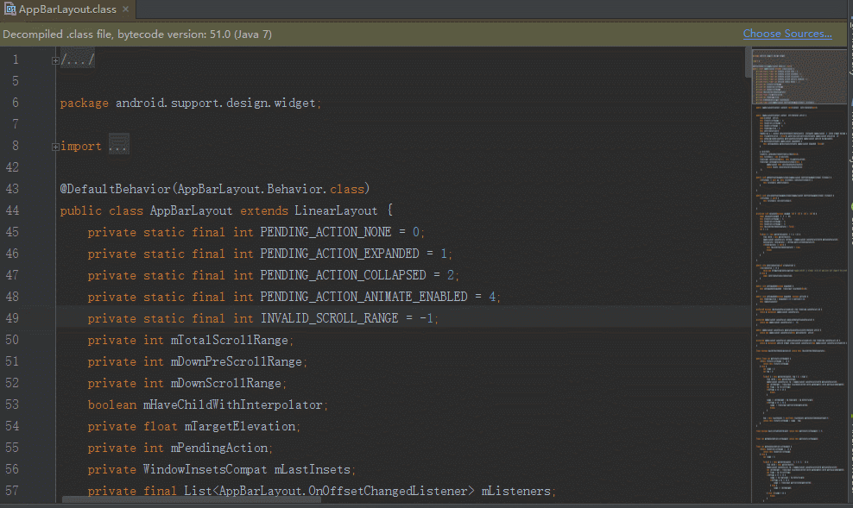Click the LinearLayout superclass name
The image size is (853, 508).
[x=336, y=210]
